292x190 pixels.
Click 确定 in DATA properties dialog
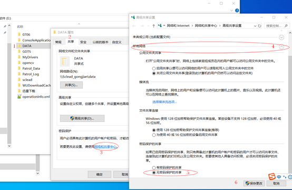coord(100,175)
